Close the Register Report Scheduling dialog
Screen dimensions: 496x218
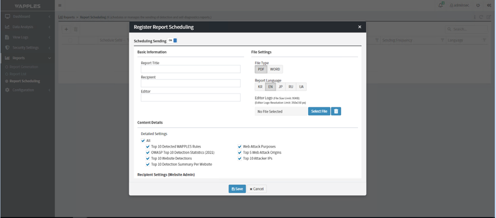click(359, 27)
